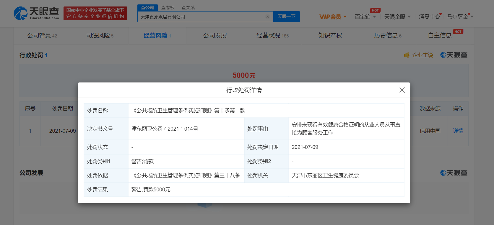
Task: Click the HOT badge above 百宝箱
Action: click(375, 10)
